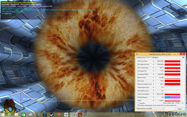
Task: Click the Close button in GPU-Z
Action: click(x=180, y=109)
